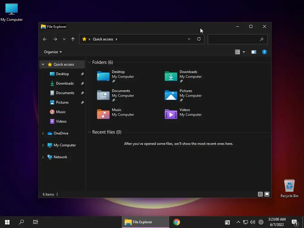The width and height of the screenshot is (304, 228).
Task: Open volume control in system tray
Action: [x=253, y=222]
